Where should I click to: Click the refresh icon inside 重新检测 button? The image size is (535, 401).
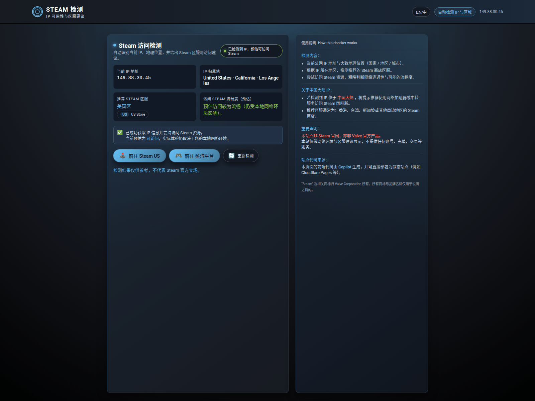231,155
